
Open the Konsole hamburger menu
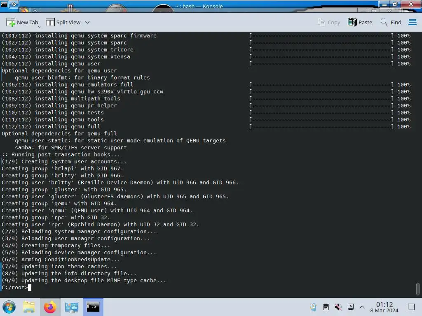coord(412,22)
